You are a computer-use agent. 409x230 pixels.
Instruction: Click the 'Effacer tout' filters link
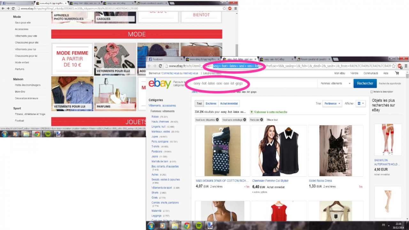click(272, 120)
